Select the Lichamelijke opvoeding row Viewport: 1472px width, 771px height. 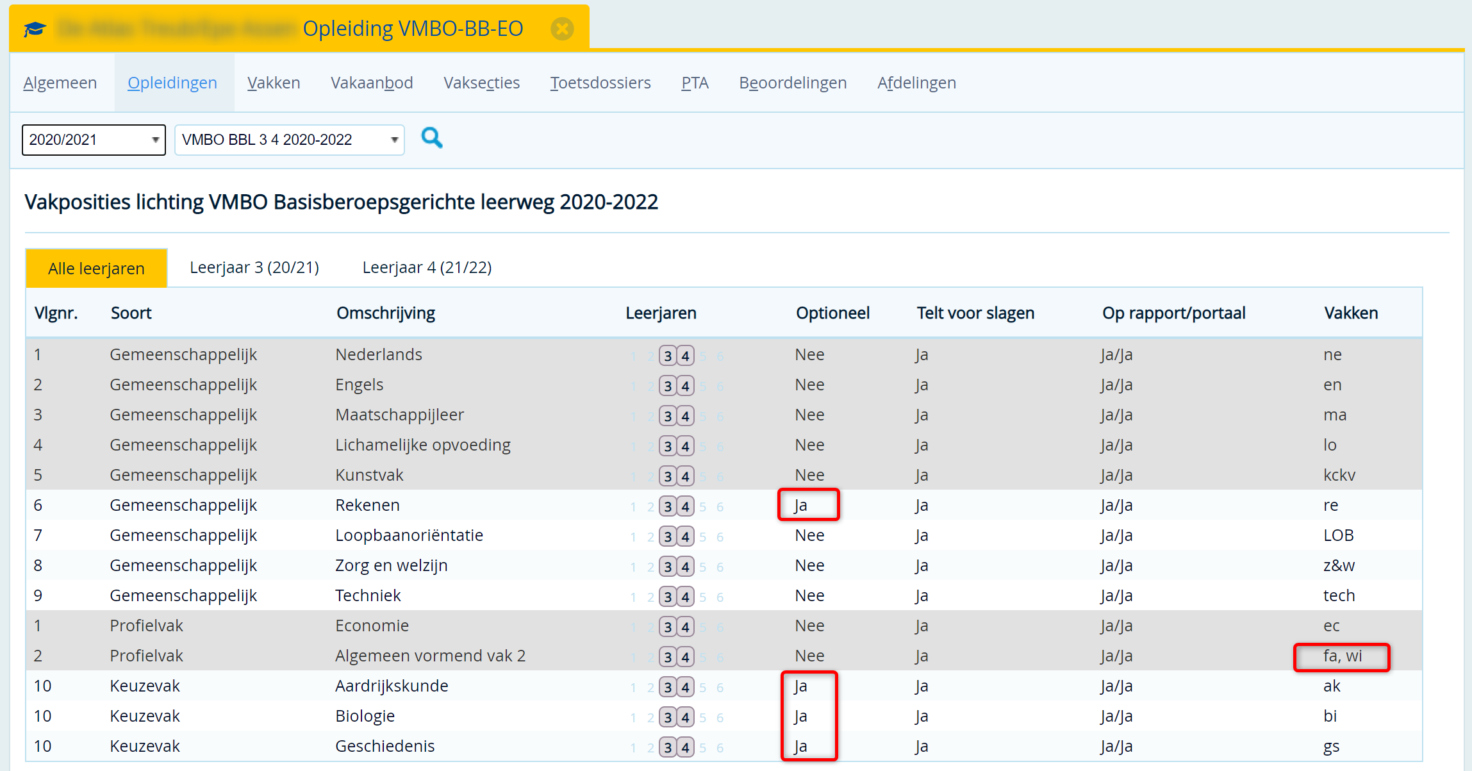tap(724, 445)
